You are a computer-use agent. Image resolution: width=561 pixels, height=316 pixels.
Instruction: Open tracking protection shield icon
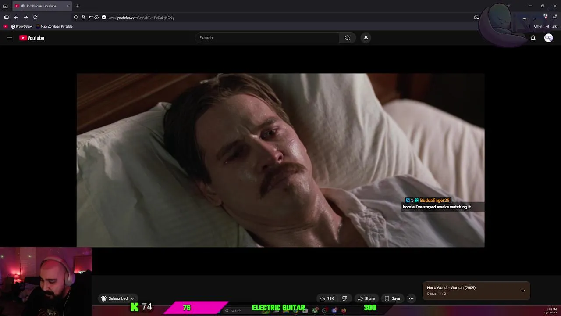(x=76, y=17)
